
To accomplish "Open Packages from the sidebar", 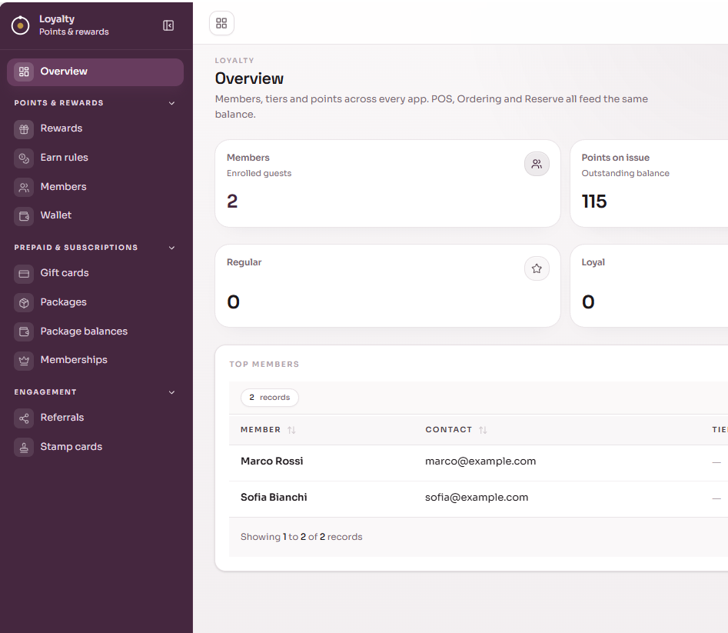I will pyautogui.click(x=95, y=302).
